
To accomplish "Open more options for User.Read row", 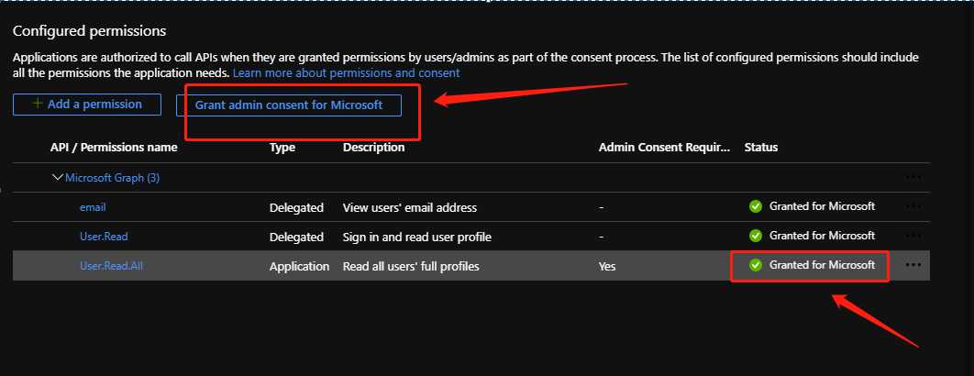I will pos(913,236).
